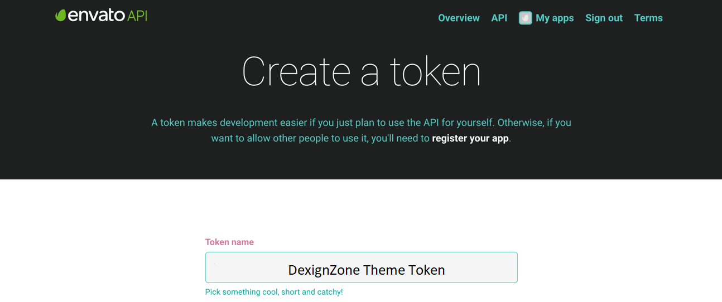Go to the API navigation item
The width and height of the screenshot is (722, 302).
tap(499, 18)
